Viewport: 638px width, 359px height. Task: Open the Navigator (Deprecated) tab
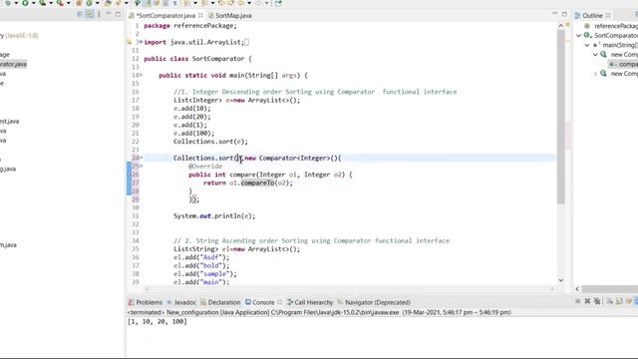(374, 302)
